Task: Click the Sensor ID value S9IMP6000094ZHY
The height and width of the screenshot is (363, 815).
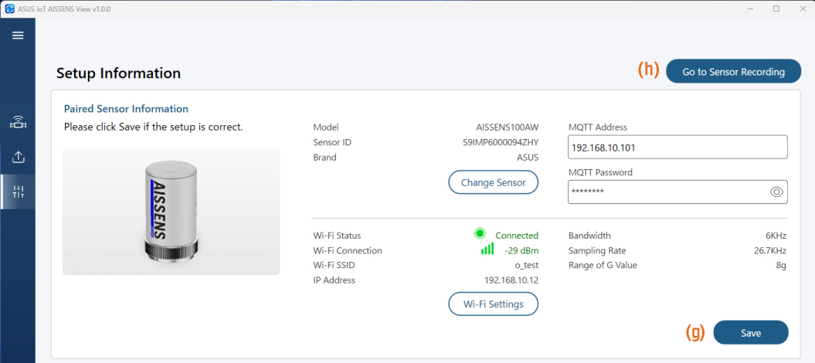Action: 501,142
